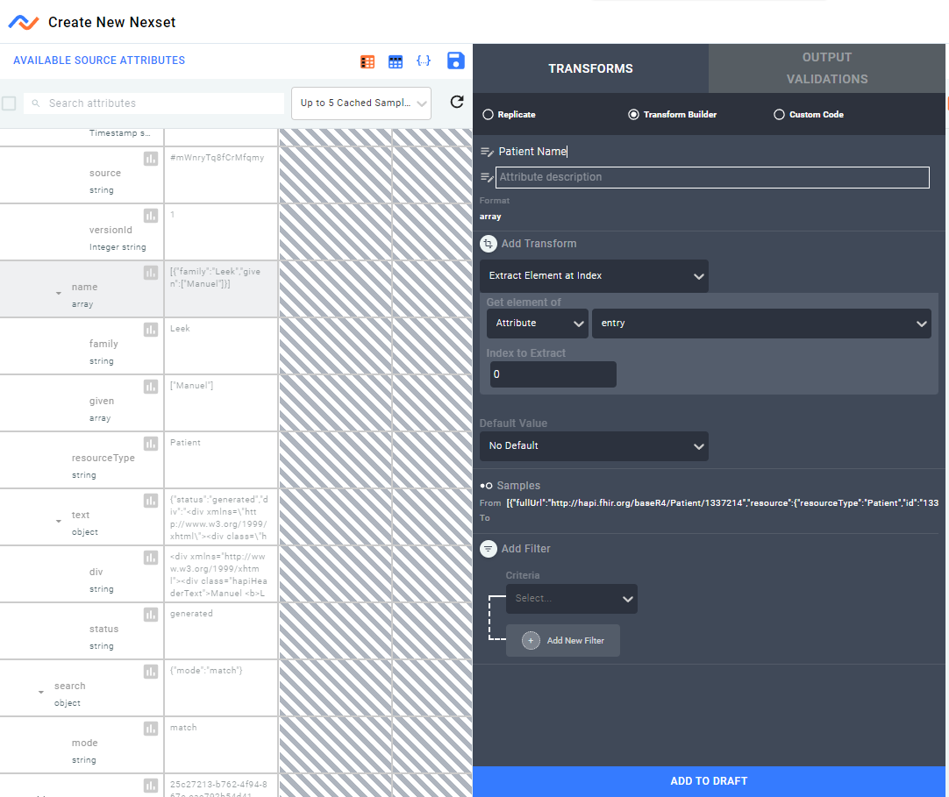This screenshot has height=797, width=949.
Task: Check the select-all attributes checkbox
Action: [9, 102]
